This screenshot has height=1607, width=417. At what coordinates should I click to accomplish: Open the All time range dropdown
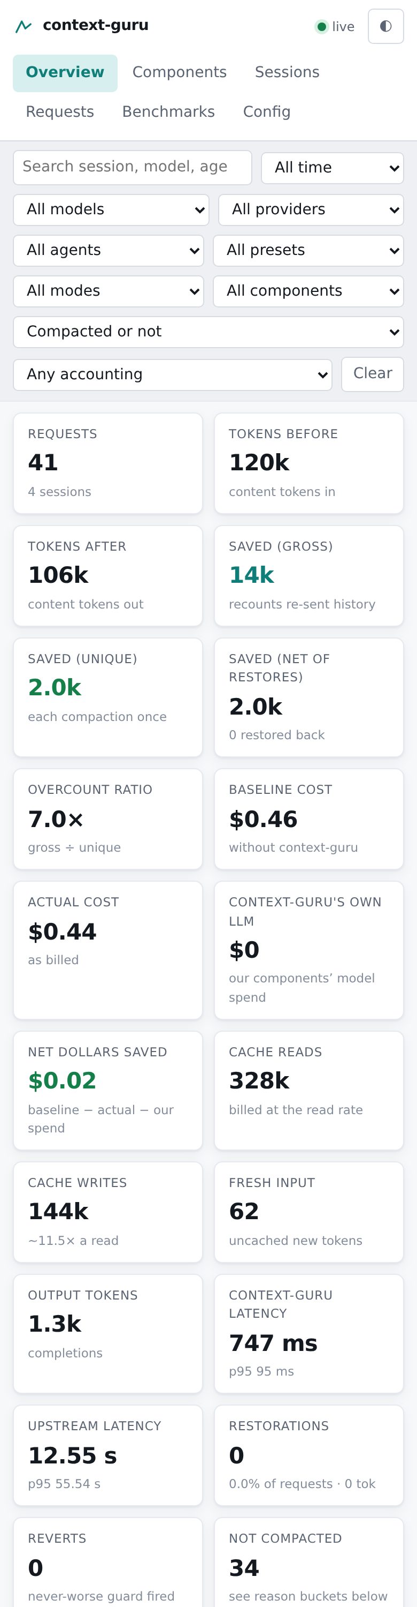[333, 168]
